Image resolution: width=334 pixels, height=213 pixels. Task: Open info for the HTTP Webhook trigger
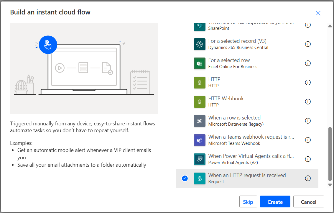[x=308, y=101]
